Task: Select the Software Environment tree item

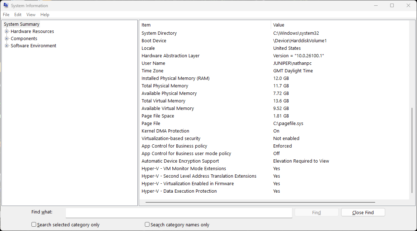Action: (x=34, y=46)
